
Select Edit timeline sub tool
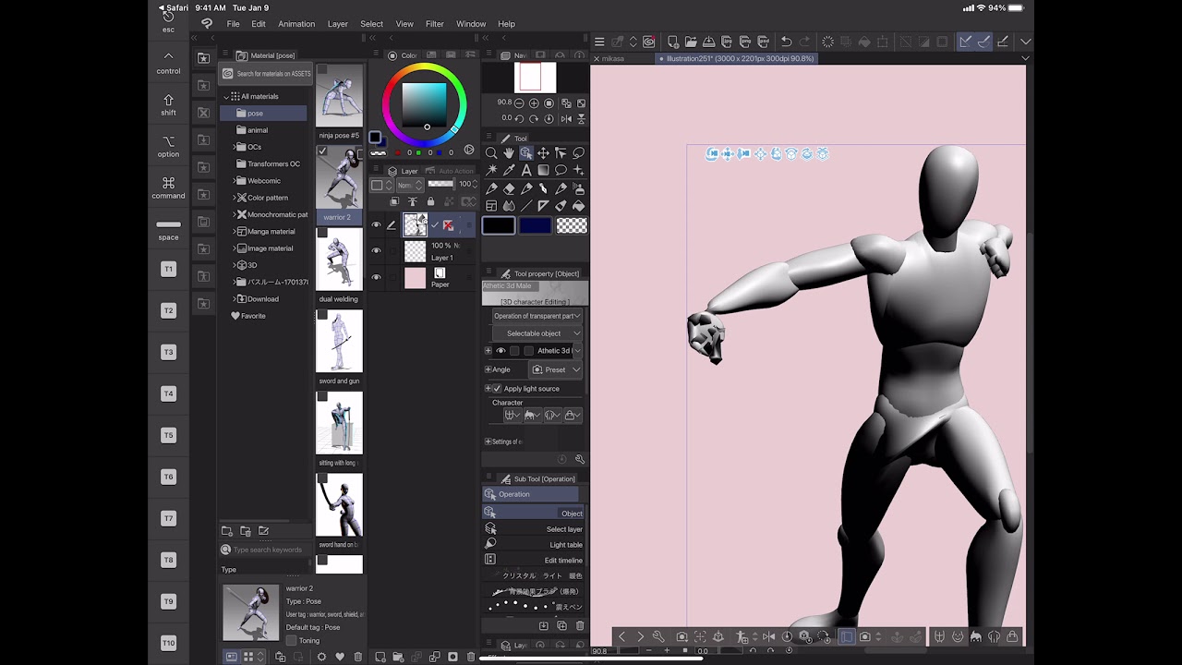click(x=534, y=561)
